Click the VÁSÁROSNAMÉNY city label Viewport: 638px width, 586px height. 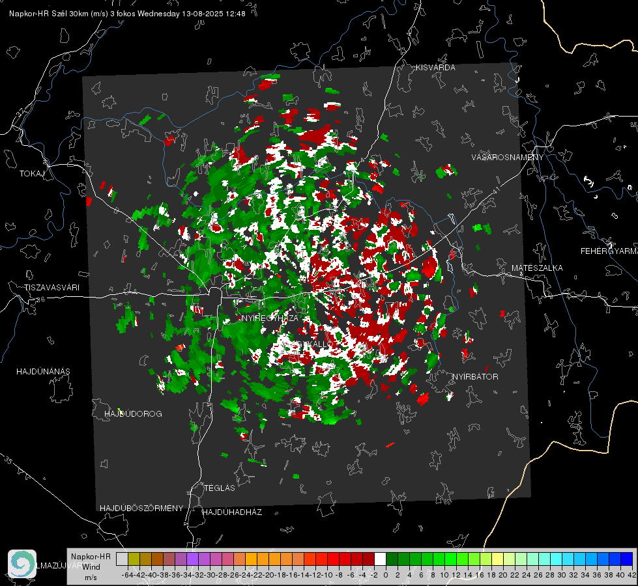pos(508,158)
